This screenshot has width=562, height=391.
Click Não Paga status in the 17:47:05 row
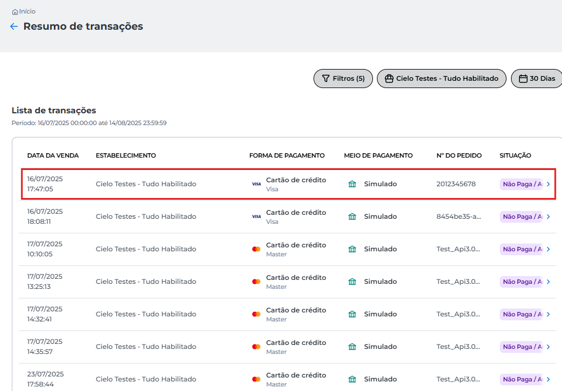[x=522, y=184]
